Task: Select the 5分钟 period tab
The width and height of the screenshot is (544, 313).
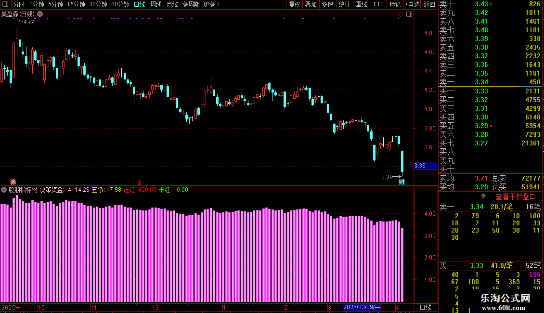Action: coord(55,4)
